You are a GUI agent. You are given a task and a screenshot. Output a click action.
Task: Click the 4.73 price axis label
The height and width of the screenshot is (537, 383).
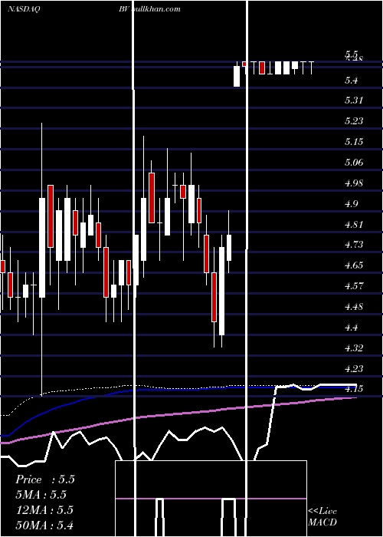(x=354, y=245)
